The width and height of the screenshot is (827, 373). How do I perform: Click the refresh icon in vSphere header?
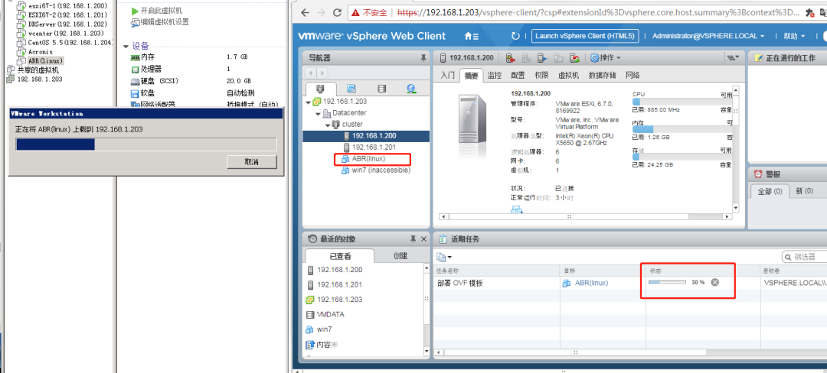tap(515, 36)
